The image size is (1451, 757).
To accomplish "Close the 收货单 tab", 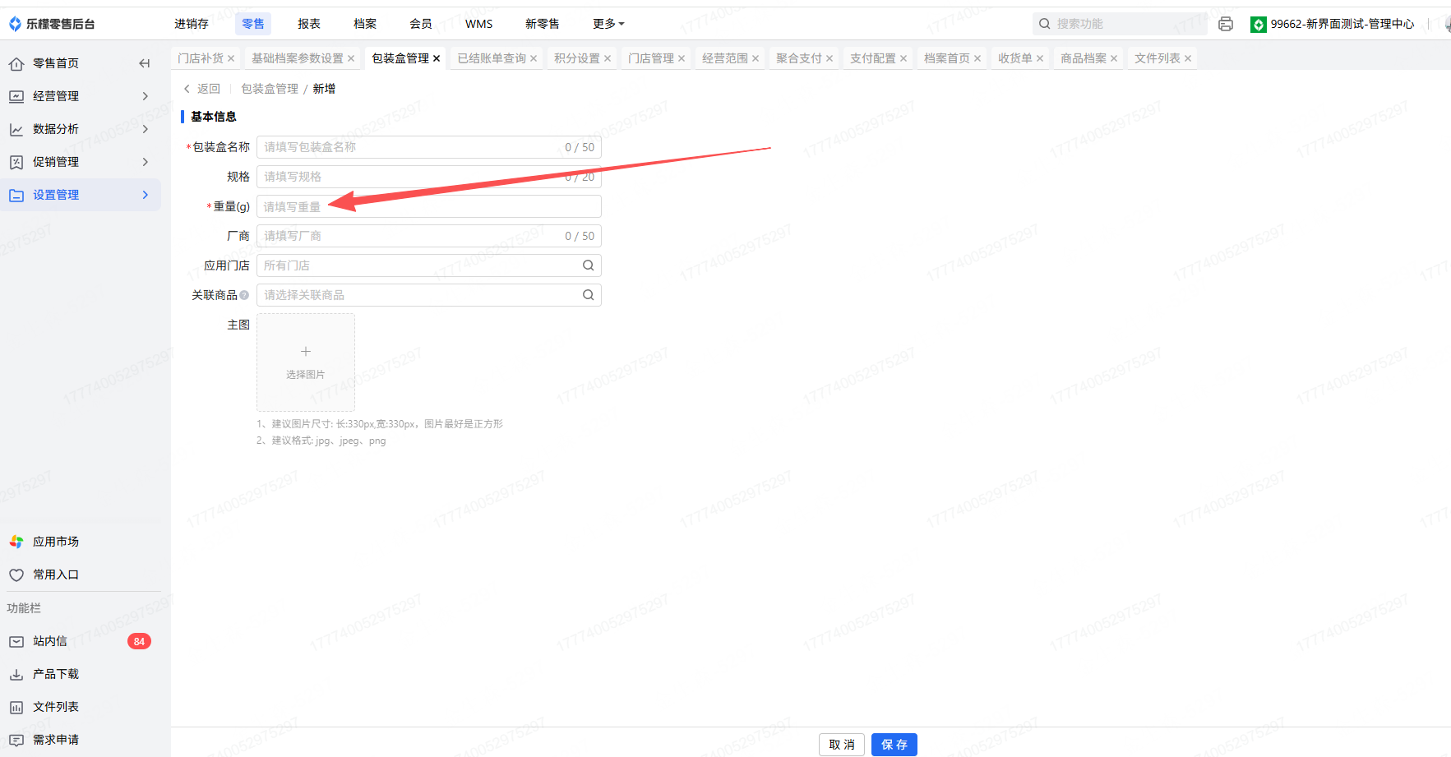I will point(1040,58).
